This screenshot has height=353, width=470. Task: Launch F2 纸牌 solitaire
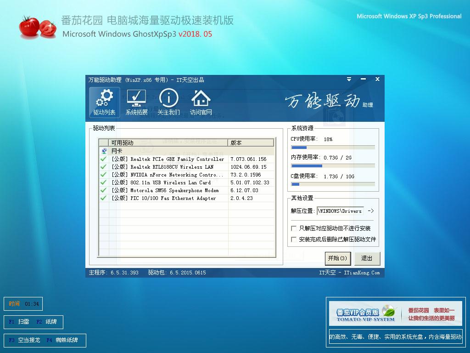(46, 322)
